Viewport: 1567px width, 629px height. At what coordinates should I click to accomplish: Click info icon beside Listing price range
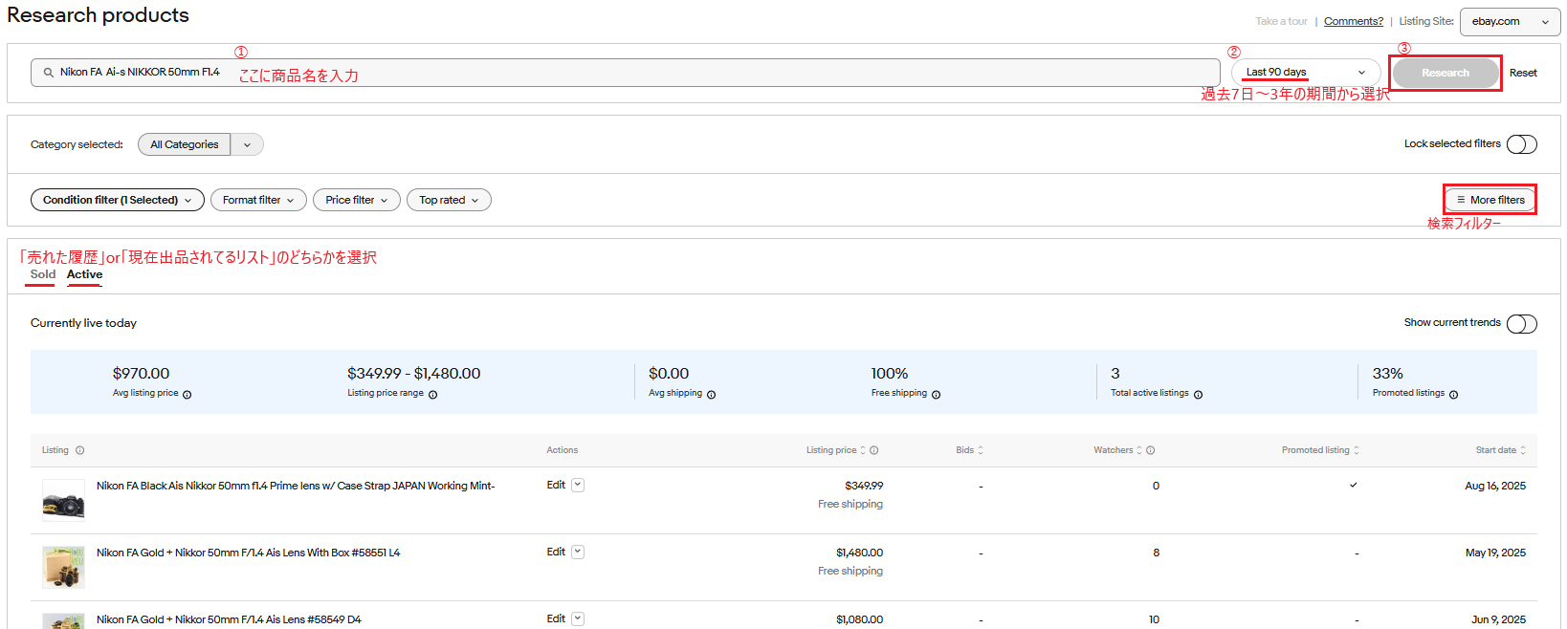point(433,395)
